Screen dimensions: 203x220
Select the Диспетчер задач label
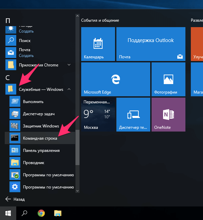[39, 114]
